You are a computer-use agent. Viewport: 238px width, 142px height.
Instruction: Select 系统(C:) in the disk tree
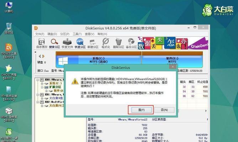(55, 83)
